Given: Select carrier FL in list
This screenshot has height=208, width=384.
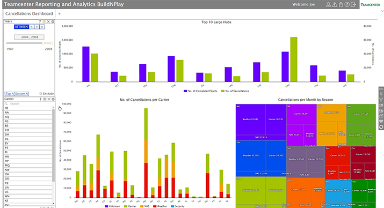Looking at the screenshot, I should pos(28,152).
